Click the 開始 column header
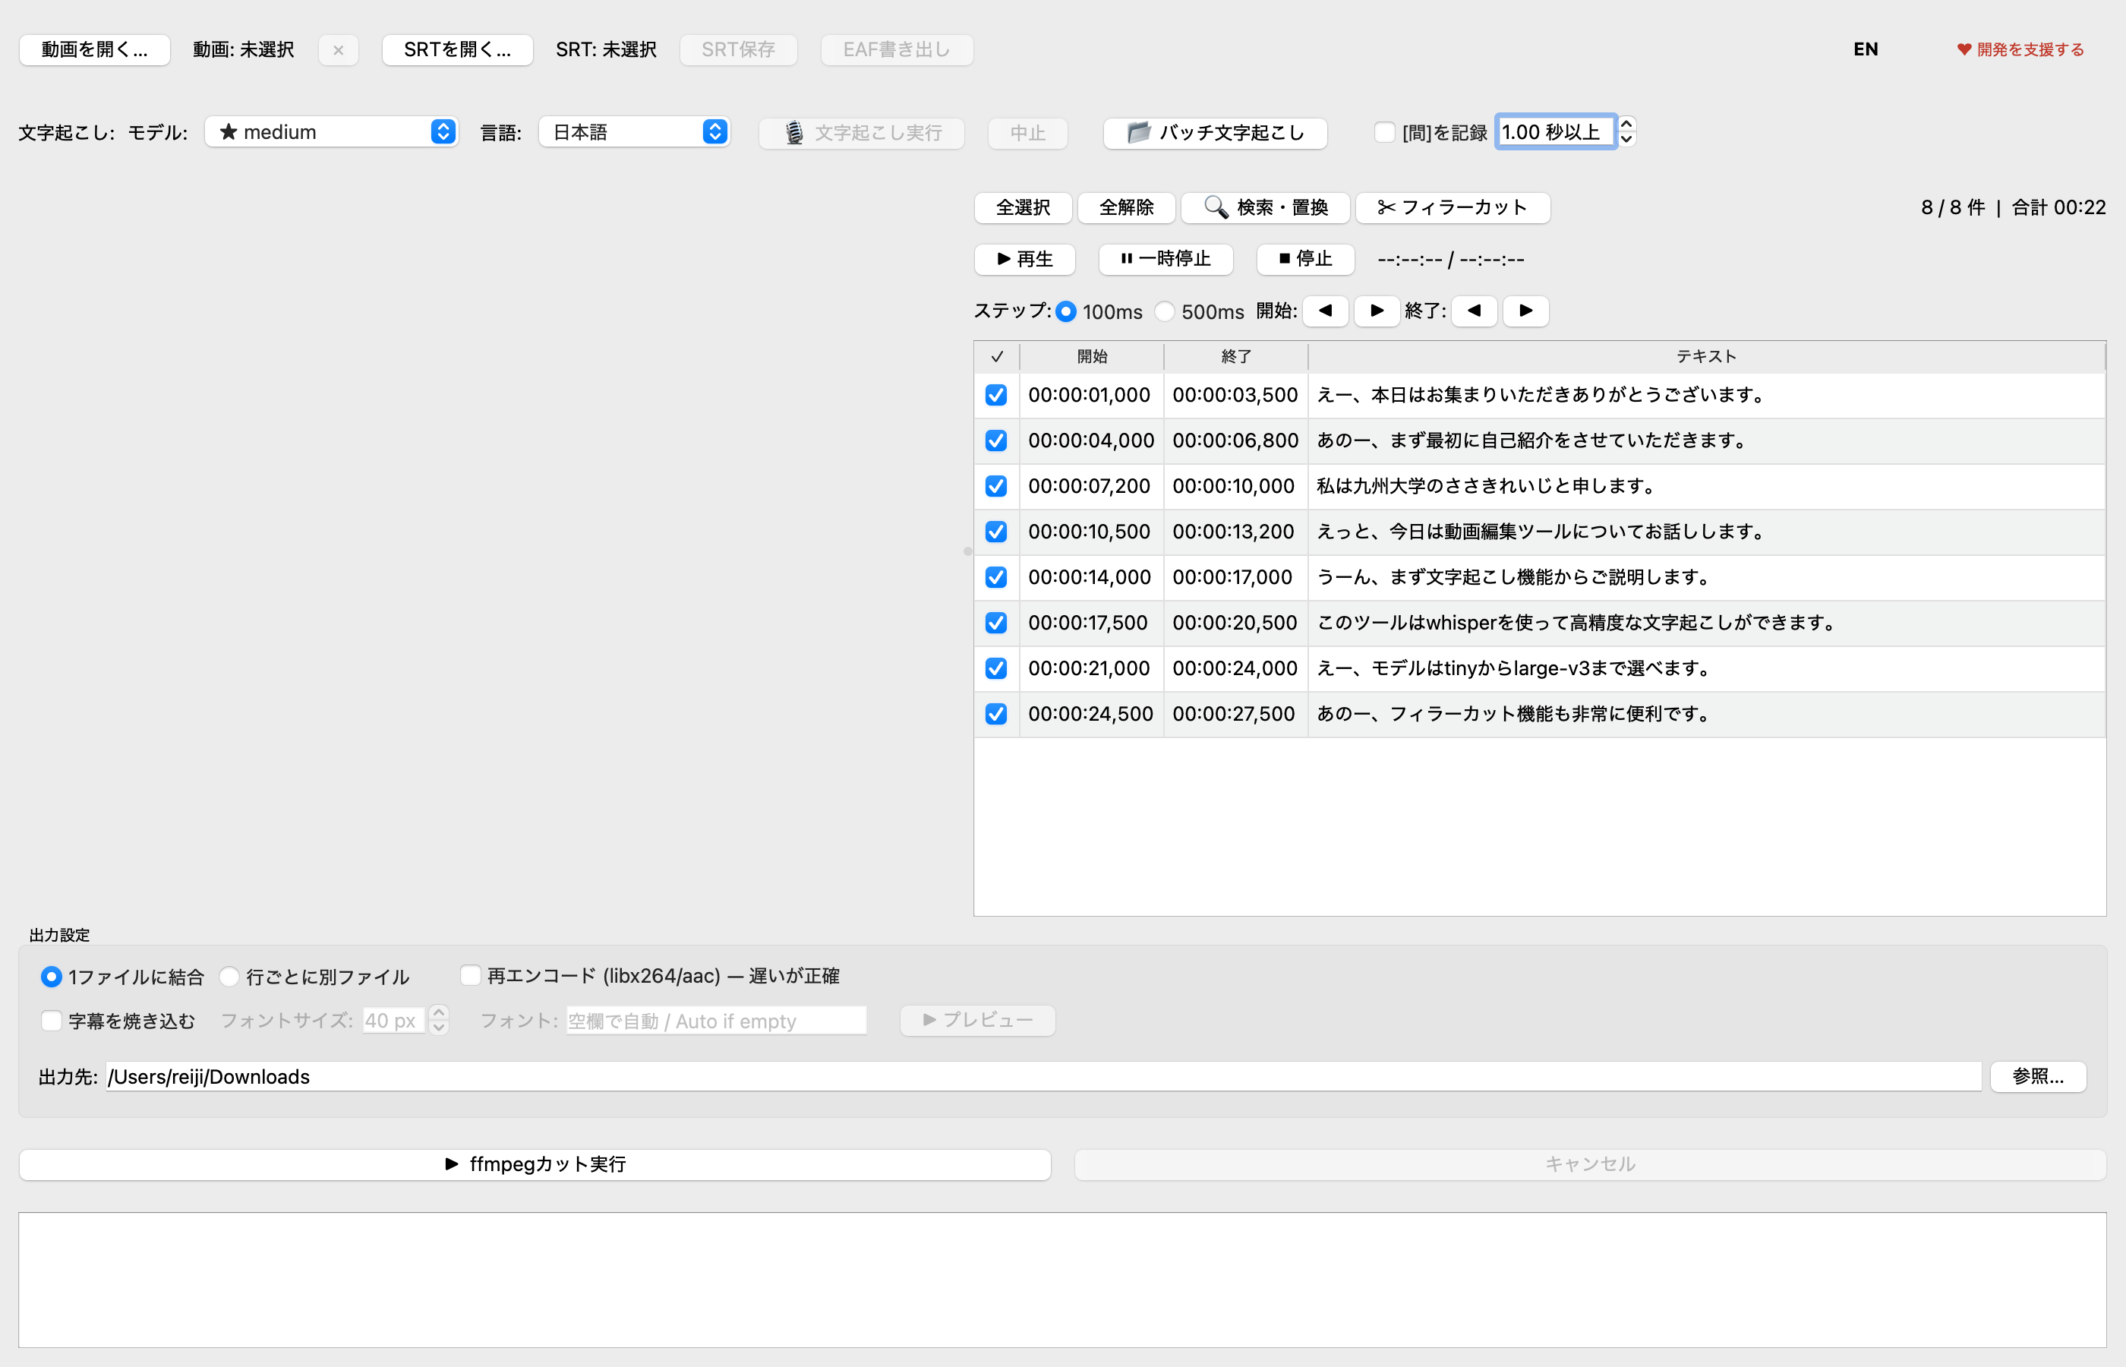 (1093, 357)
